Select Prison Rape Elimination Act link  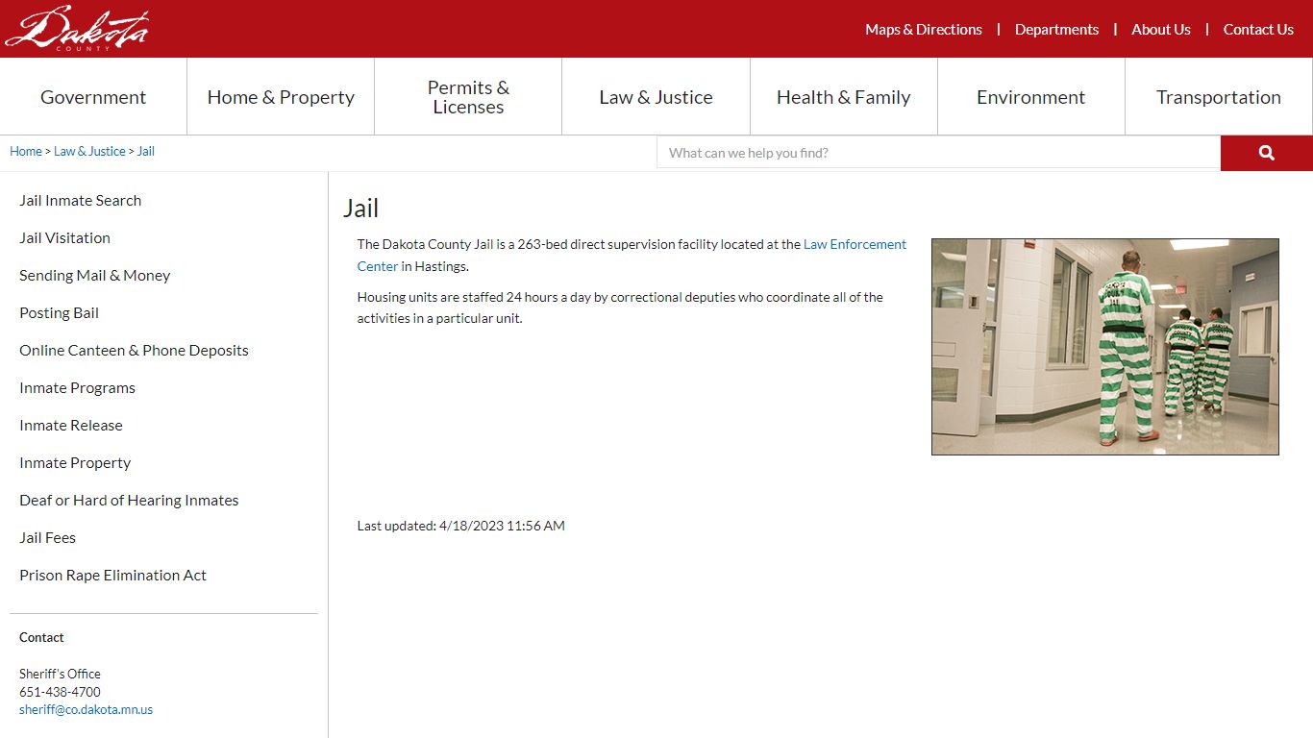click(x=112, y=576)
